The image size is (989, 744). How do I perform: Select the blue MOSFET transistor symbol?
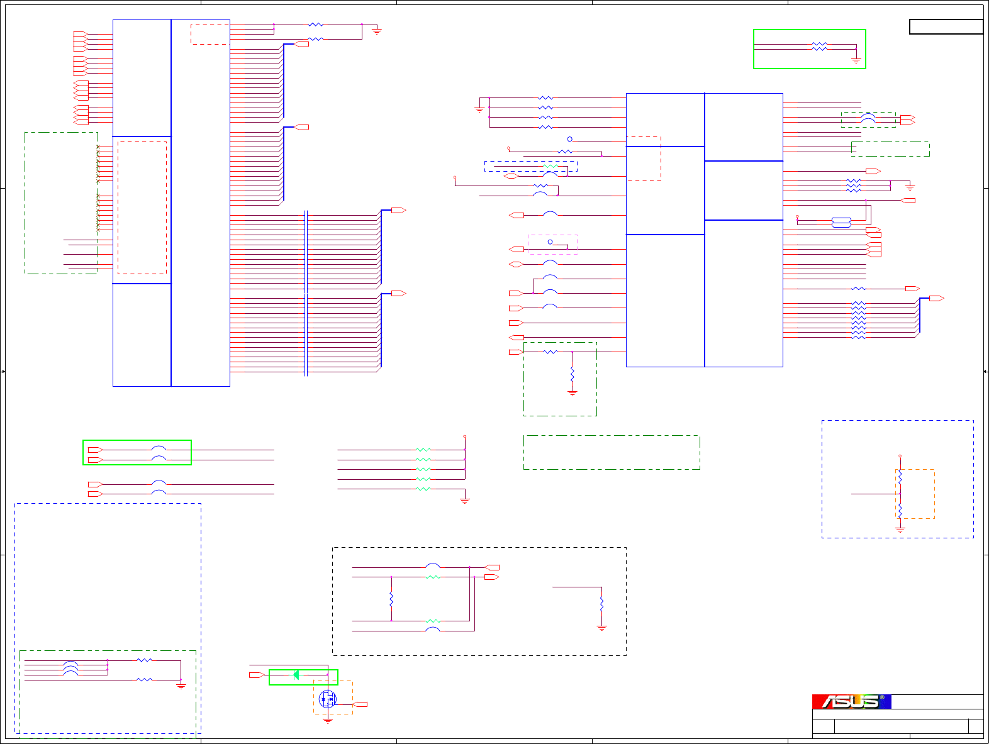coord(327,699)
